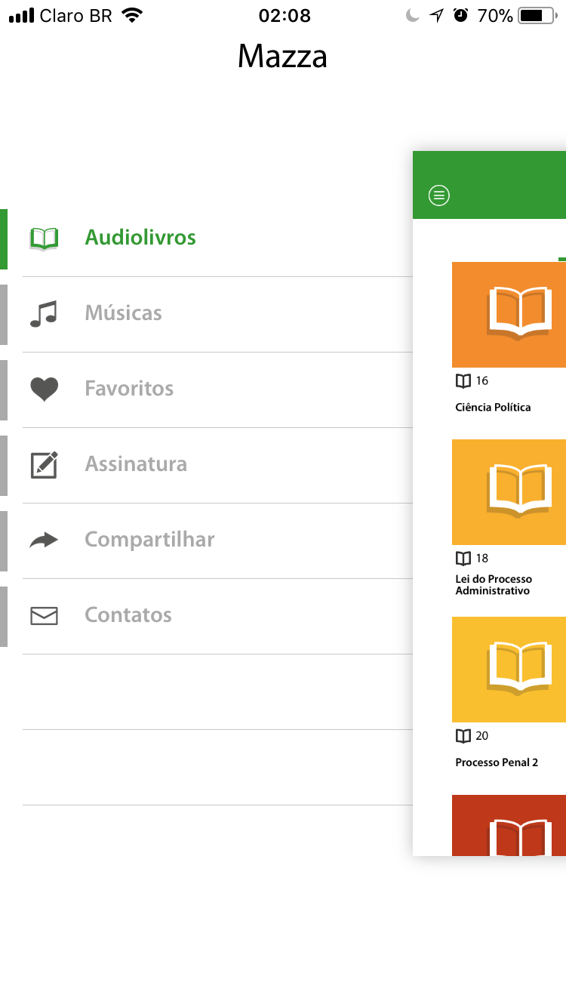Open Contatos from the side menu

pyautogui.click(x=128, y=615)
